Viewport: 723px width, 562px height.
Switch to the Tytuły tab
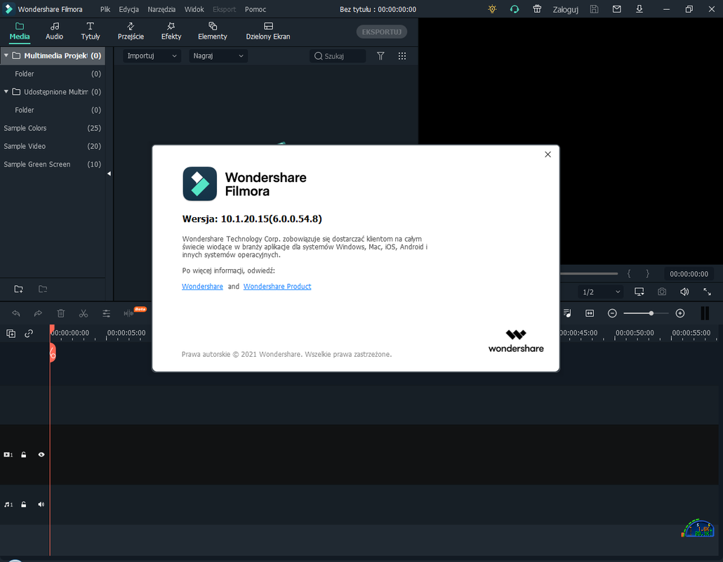[91, 32]
